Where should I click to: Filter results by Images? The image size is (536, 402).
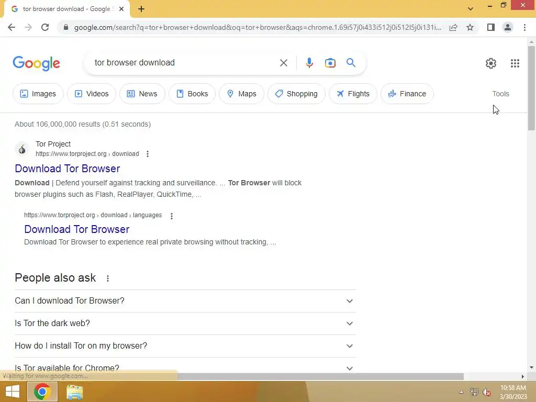[x=38, y=94]
